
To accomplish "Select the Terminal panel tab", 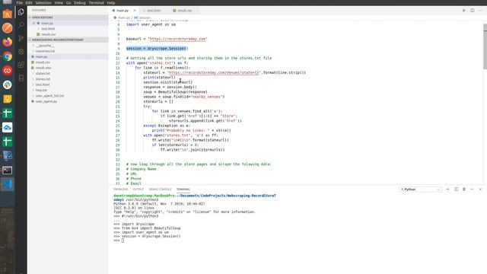I will pyautogui.click(x=183, y=190).
